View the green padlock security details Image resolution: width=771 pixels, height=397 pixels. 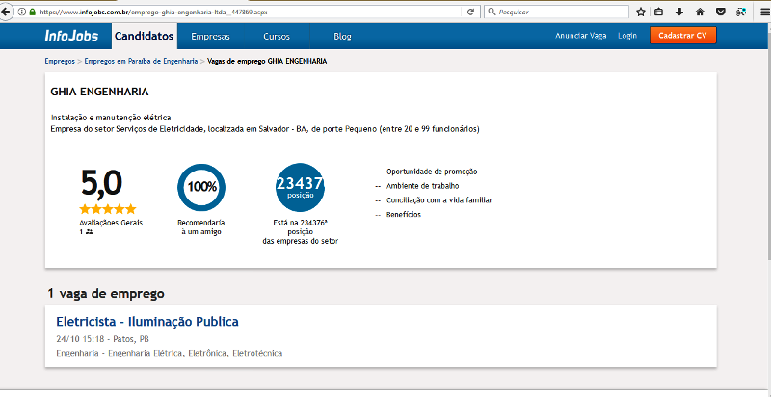point(33,12)
